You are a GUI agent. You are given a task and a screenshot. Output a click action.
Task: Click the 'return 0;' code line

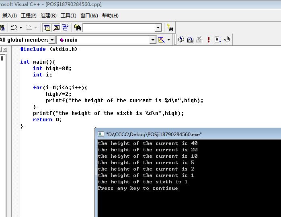(47, 120)
